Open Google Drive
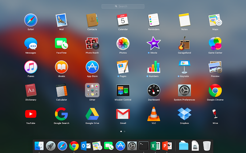The height and width of the screenshot is (153, 246). pos(92,114)
